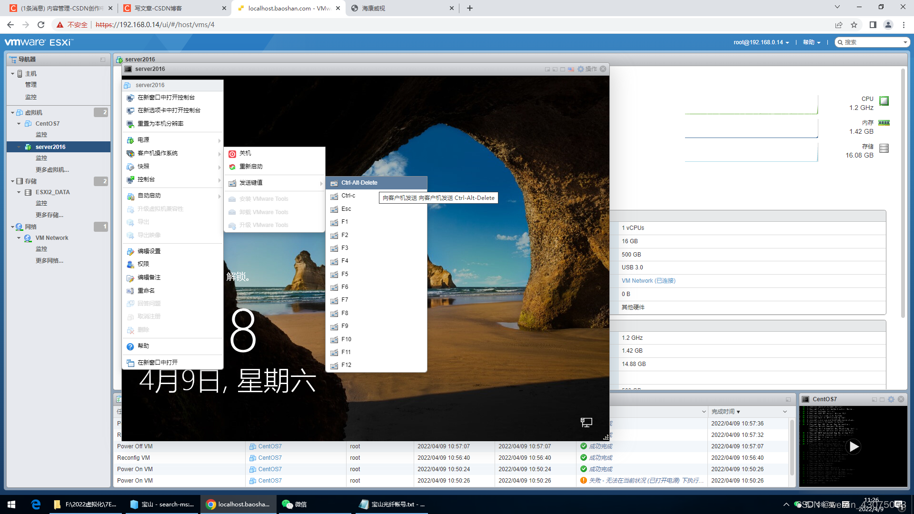Send Ctrl-Alt-Delete key to guest

pos(359,183)
